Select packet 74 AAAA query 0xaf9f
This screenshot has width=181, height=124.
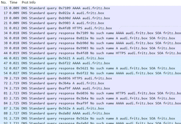coord(90,88)
